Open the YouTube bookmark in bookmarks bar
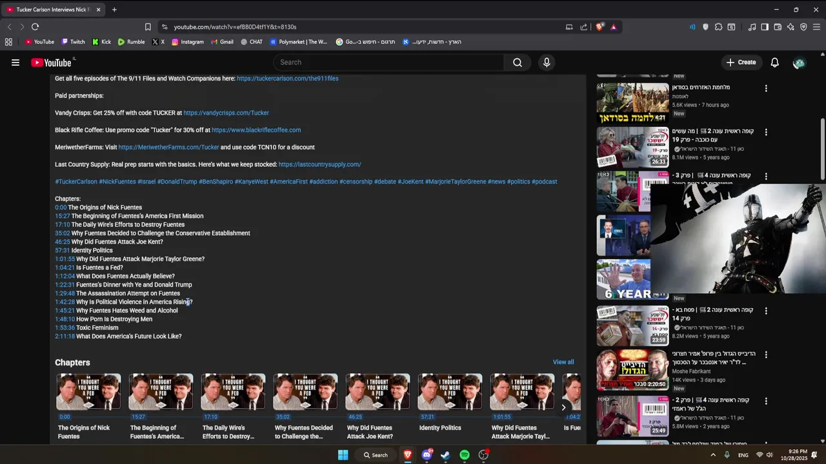 coord(39,42)
